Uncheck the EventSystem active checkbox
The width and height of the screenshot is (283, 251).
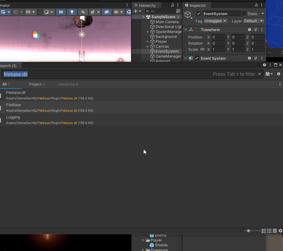coord(199,14)
